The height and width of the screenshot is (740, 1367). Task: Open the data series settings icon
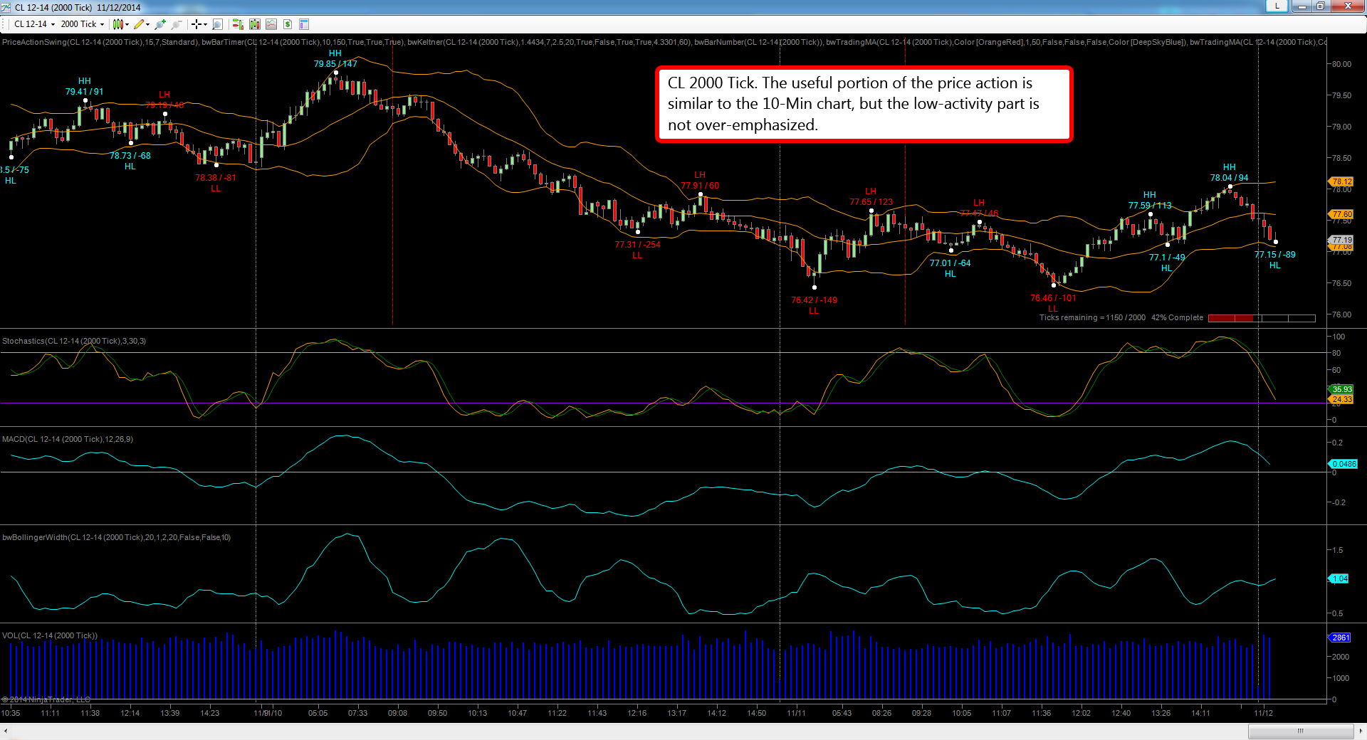pyautogui.click(x=238, y=24)
